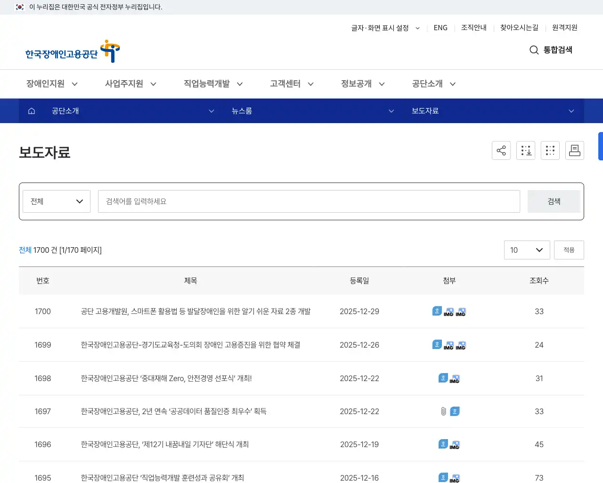Open the 정보공개 menu
The image size is (603, 483).
[357, 83]
